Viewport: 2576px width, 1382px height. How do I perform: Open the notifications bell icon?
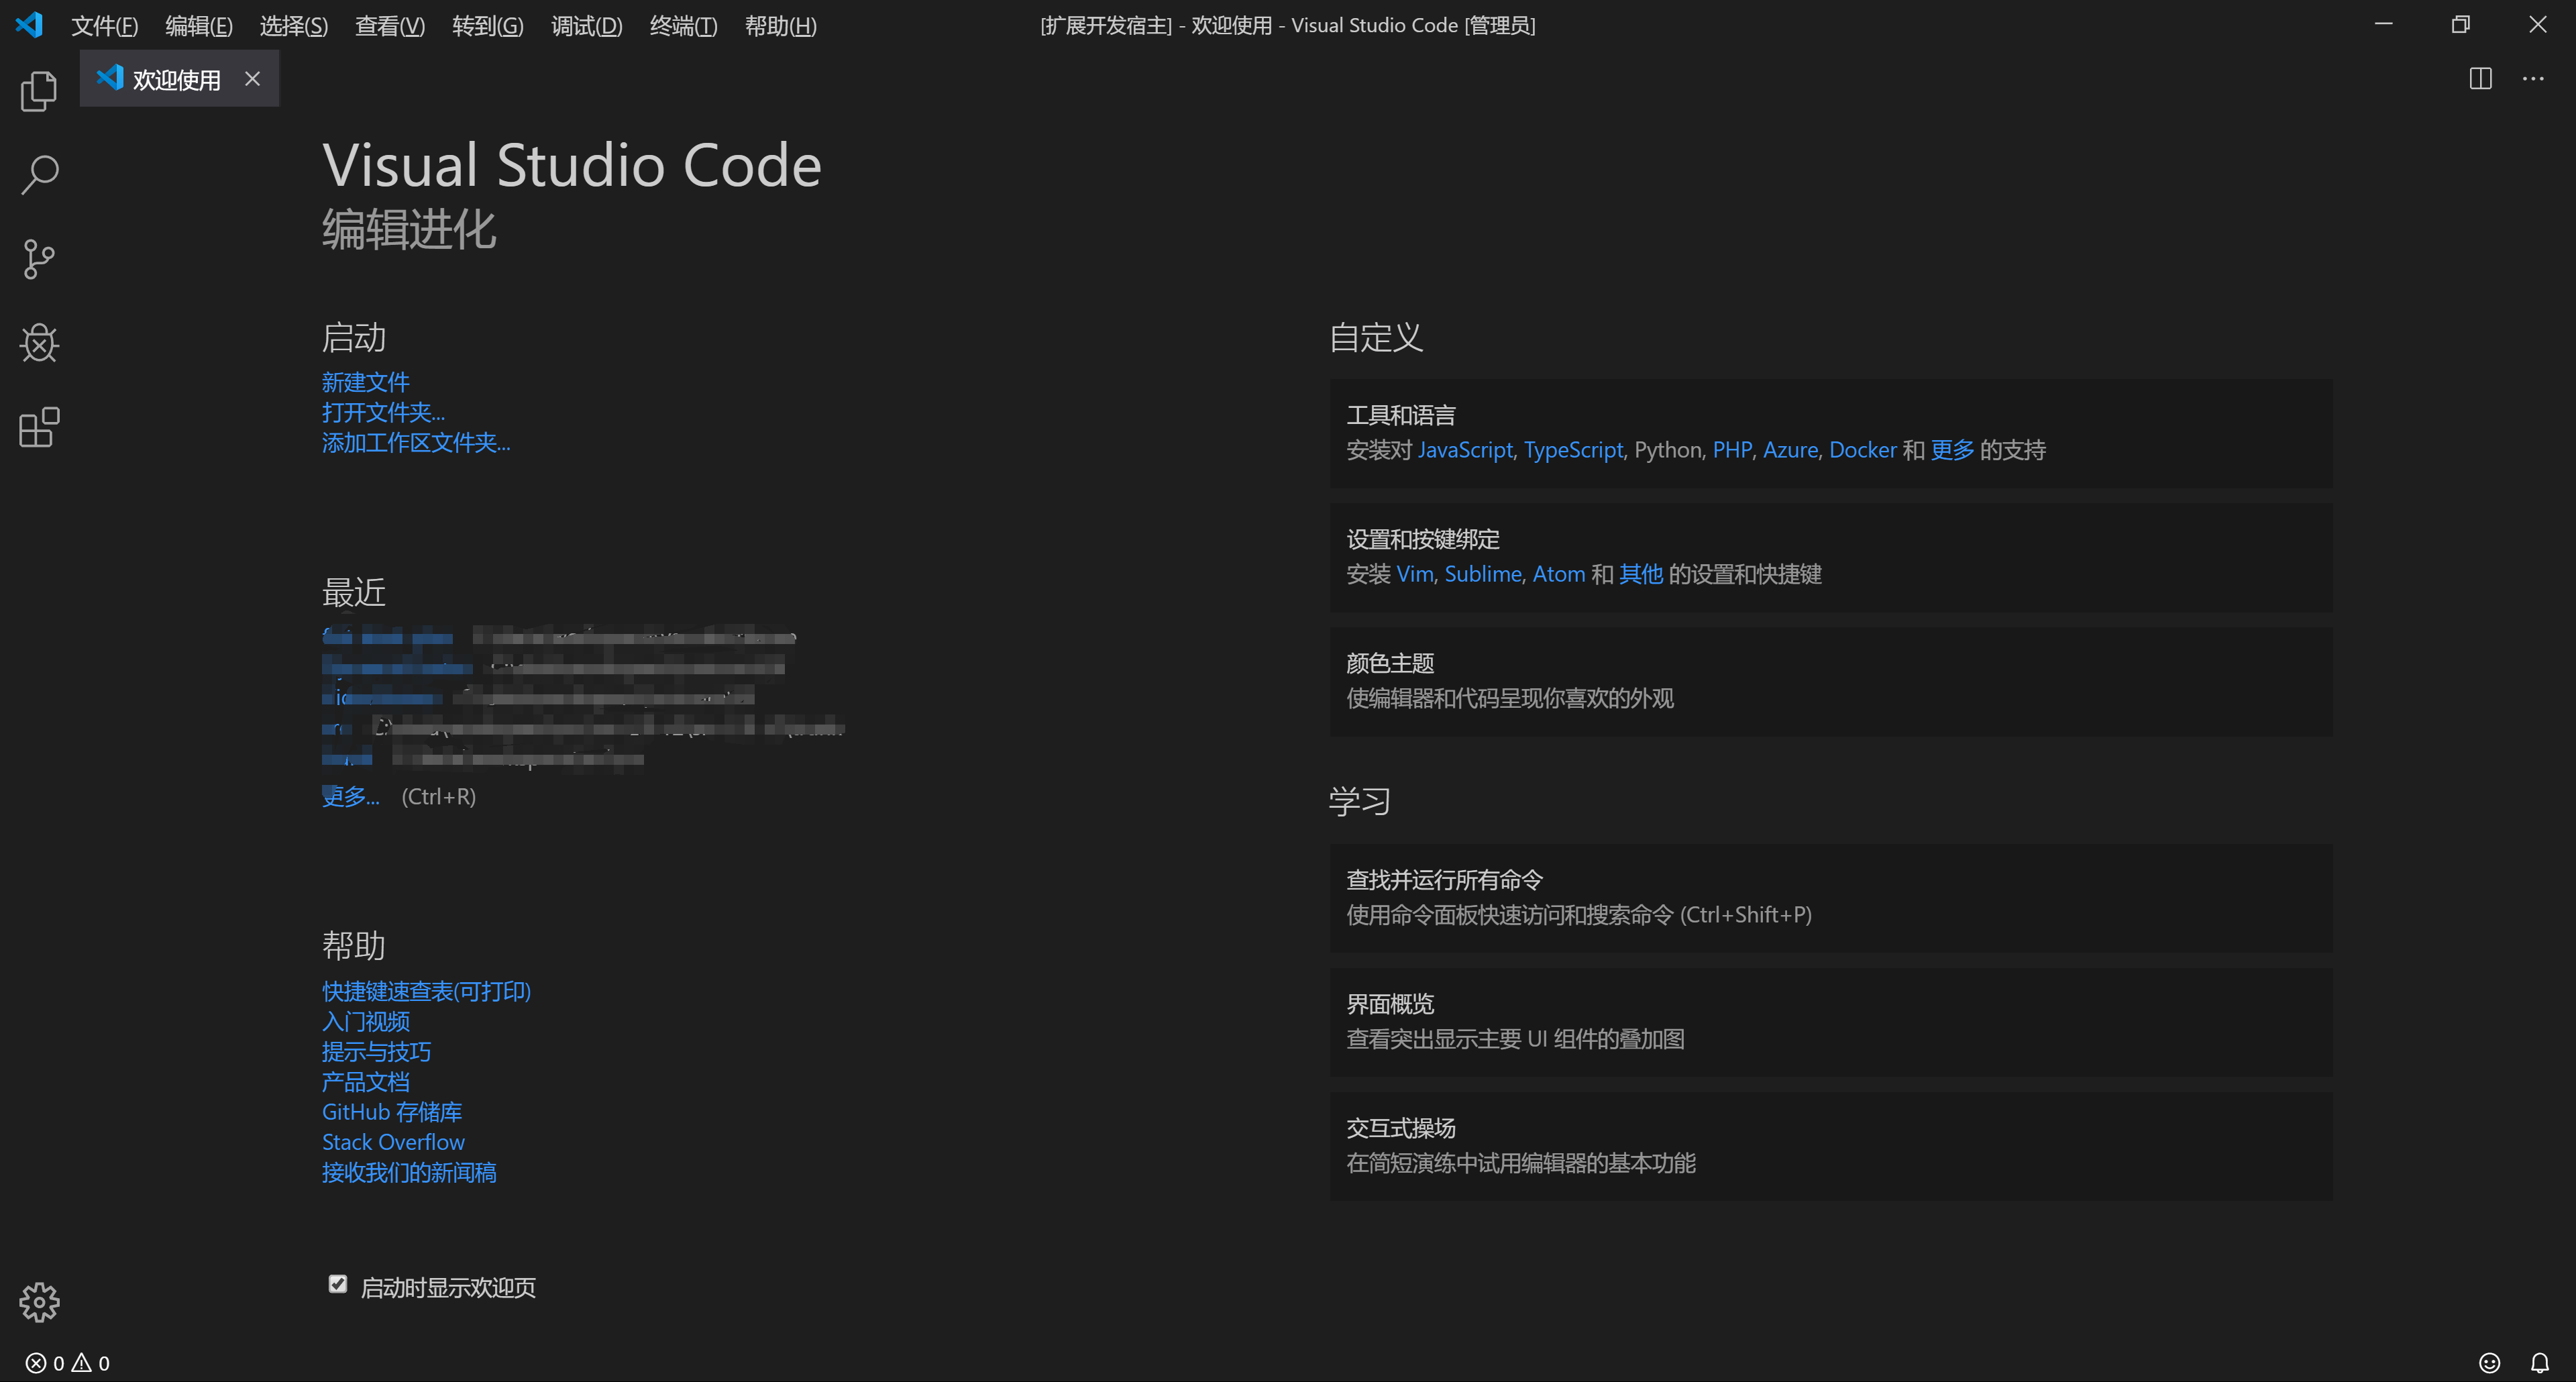[x=2540, y=1362]
